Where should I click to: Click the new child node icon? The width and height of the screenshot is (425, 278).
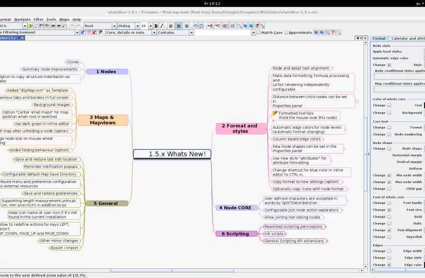211,26
